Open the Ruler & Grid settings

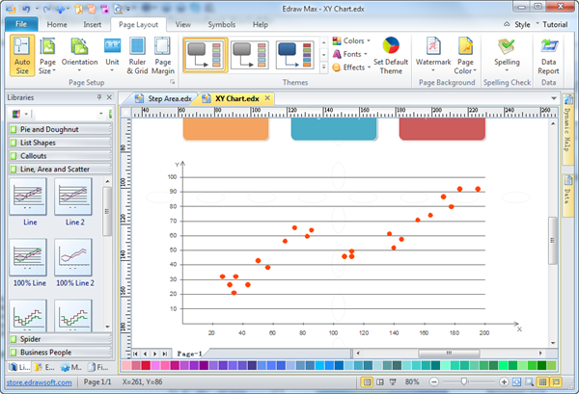[x=138, y=56]
